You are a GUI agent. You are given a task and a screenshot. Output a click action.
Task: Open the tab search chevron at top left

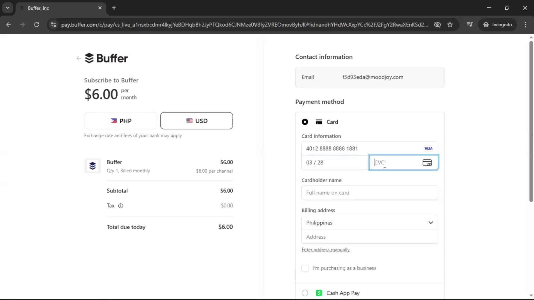(x=8, y=8)
